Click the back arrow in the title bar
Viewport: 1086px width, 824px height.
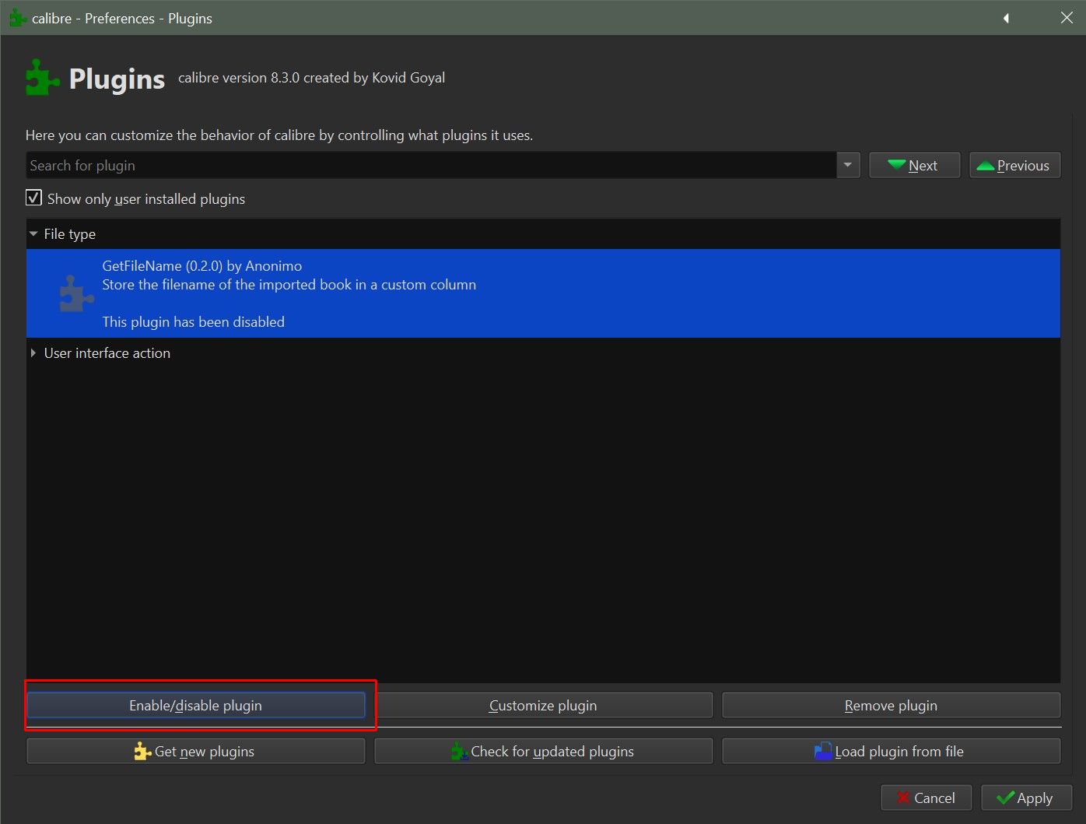coord(1006,18)
